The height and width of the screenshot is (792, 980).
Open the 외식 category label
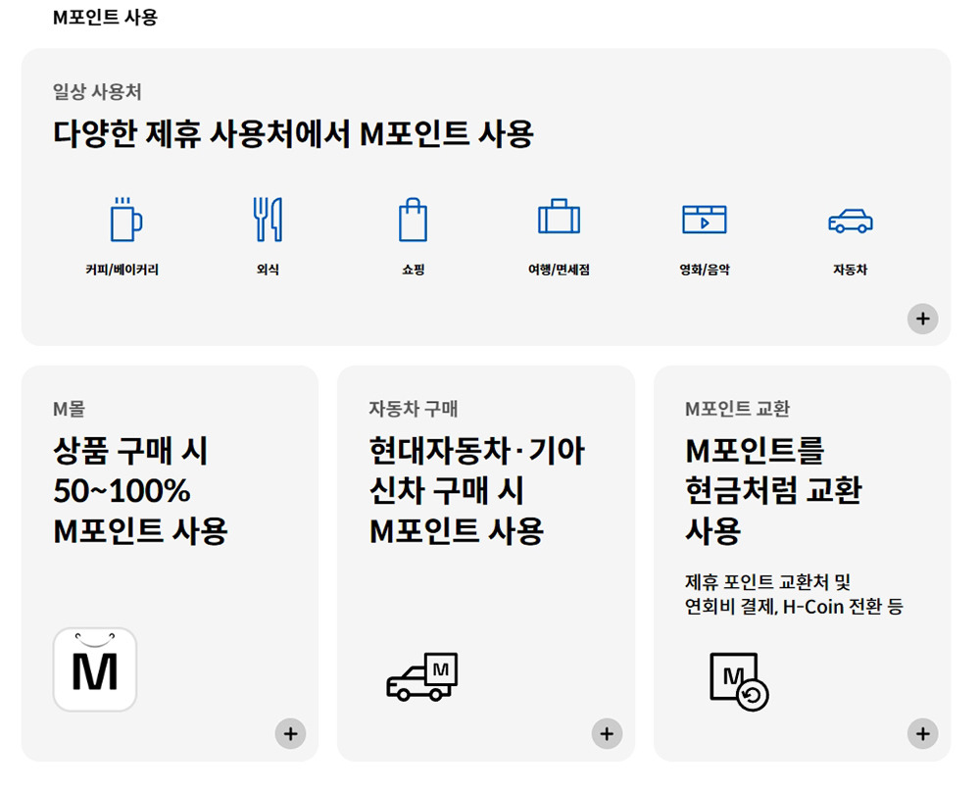[x=268, y=270]
